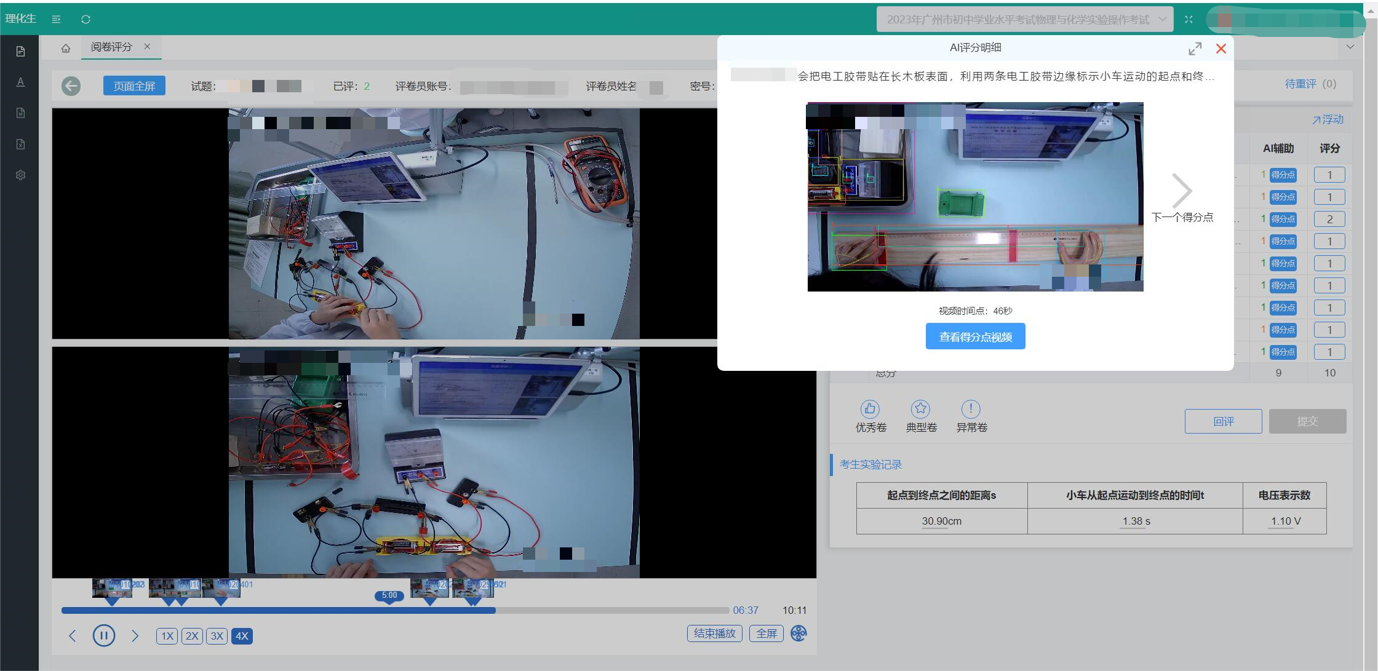1378x671 pixels.
Task: Set playback speed to 2X
Action: [192, 636]
